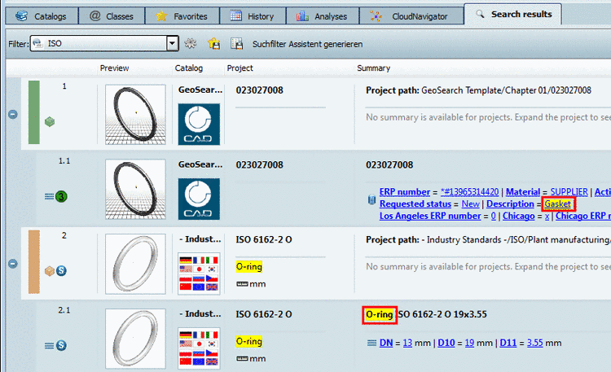The image size is (611, 372).
Task: Collapse result row 2 with minus icon
Action: pos(13,264)
